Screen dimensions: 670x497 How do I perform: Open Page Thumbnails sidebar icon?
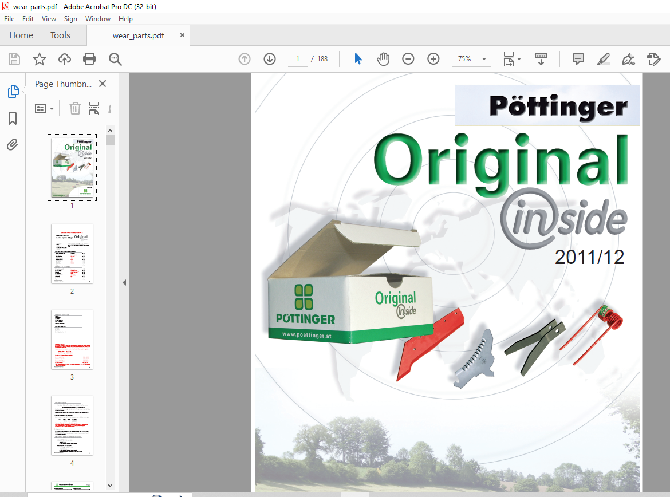(x=13, y=92)
